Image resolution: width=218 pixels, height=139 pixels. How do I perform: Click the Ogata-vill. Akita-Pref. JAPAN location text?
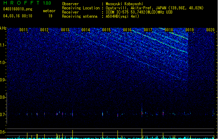(155, 8)
